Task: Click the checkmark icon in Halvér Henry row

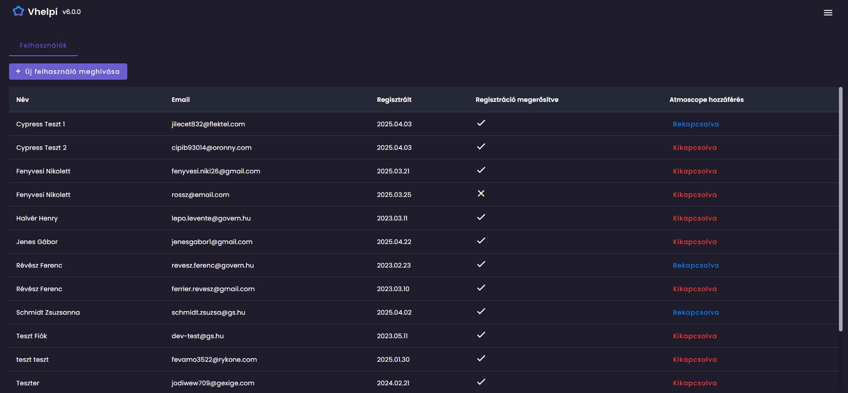Action: 481,217
